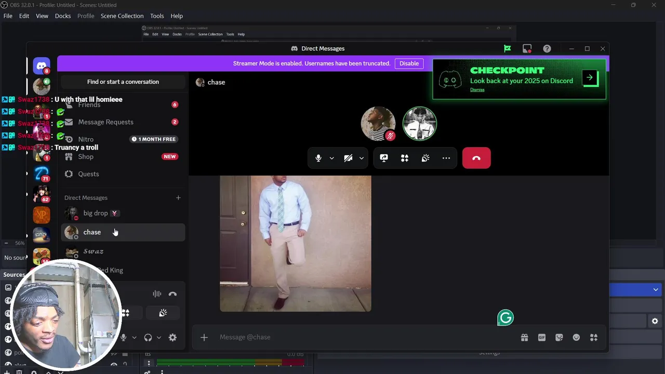The height and width of the screenshot is (374, 665).
Task: Open Checkpoint recap arrow button
Action: coord(590,78)
